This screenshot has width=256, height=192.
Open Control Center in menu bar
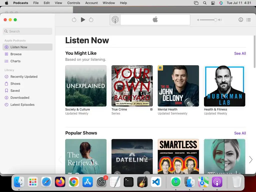(x=213, y=3)
